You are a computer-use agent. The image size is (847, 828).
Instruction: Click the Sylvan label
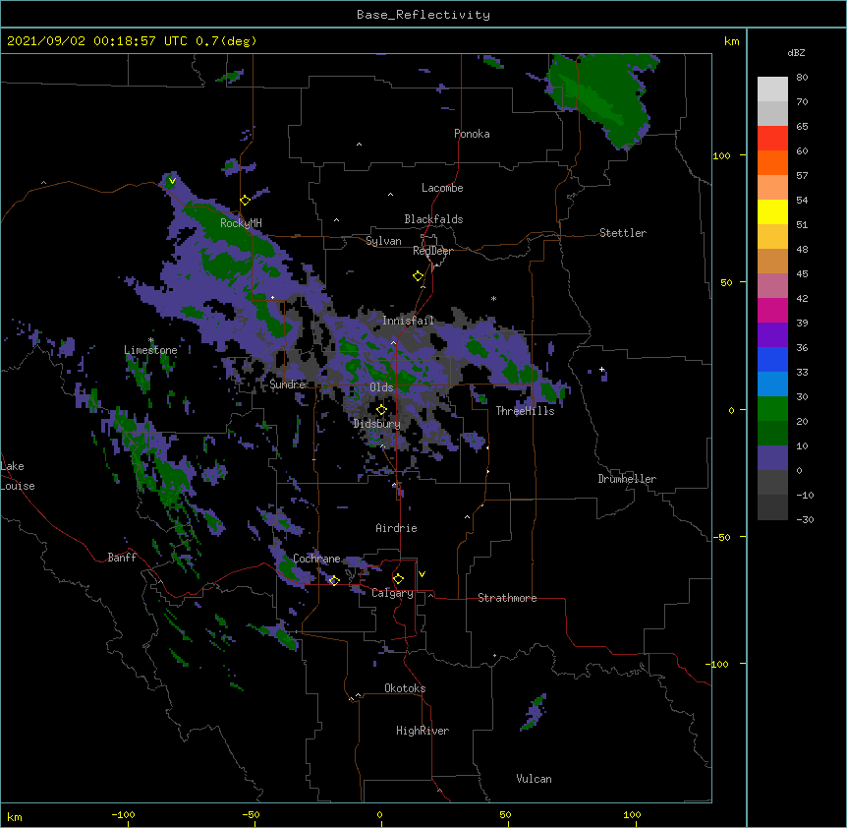click(383, 241)
